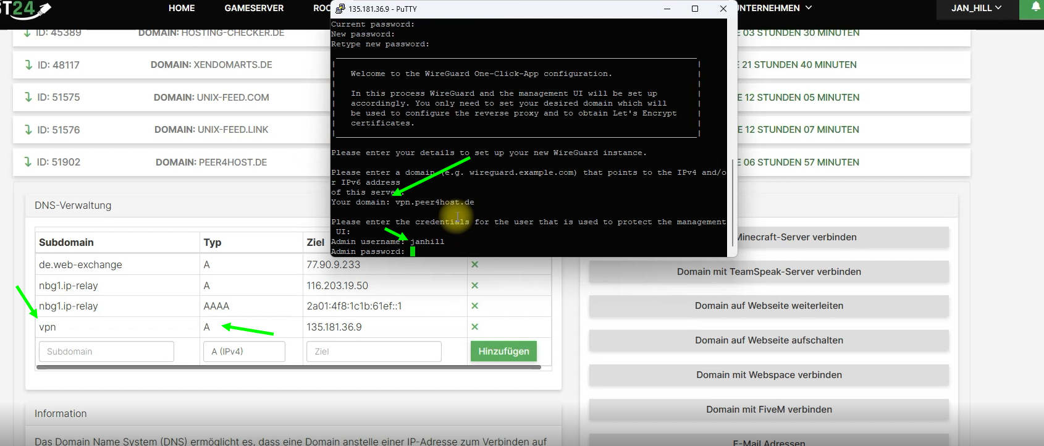This screenshot has height=446, width=1044.
Task: Open the A (IPv4) record type dropdown
Action: tap(244, 351)
